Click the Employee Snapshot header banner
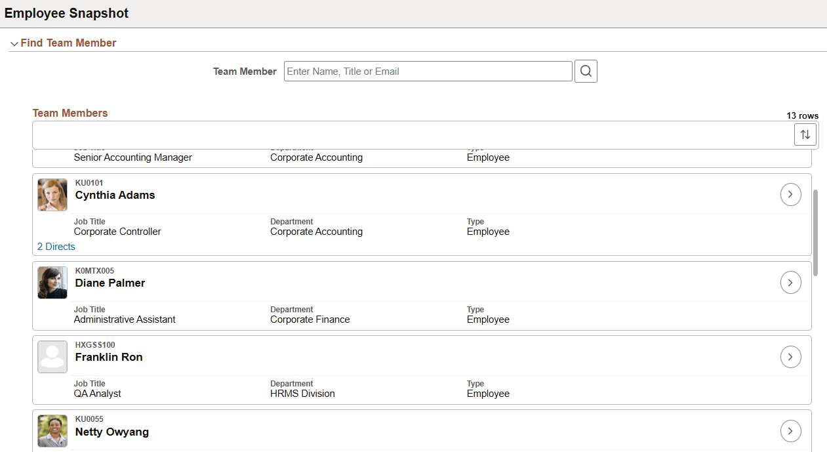The width and height of the screenshot is (827, 452). pyautogui.click(x=68, y=13)
